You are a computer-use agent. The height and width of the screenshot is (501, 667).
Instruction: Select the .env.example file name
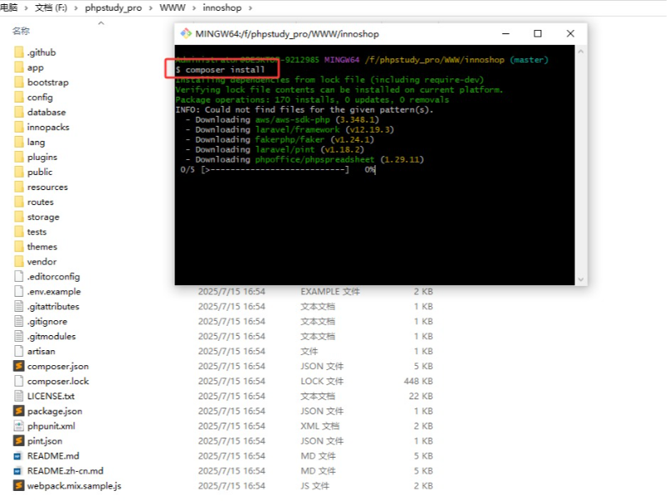coord(54,291)
